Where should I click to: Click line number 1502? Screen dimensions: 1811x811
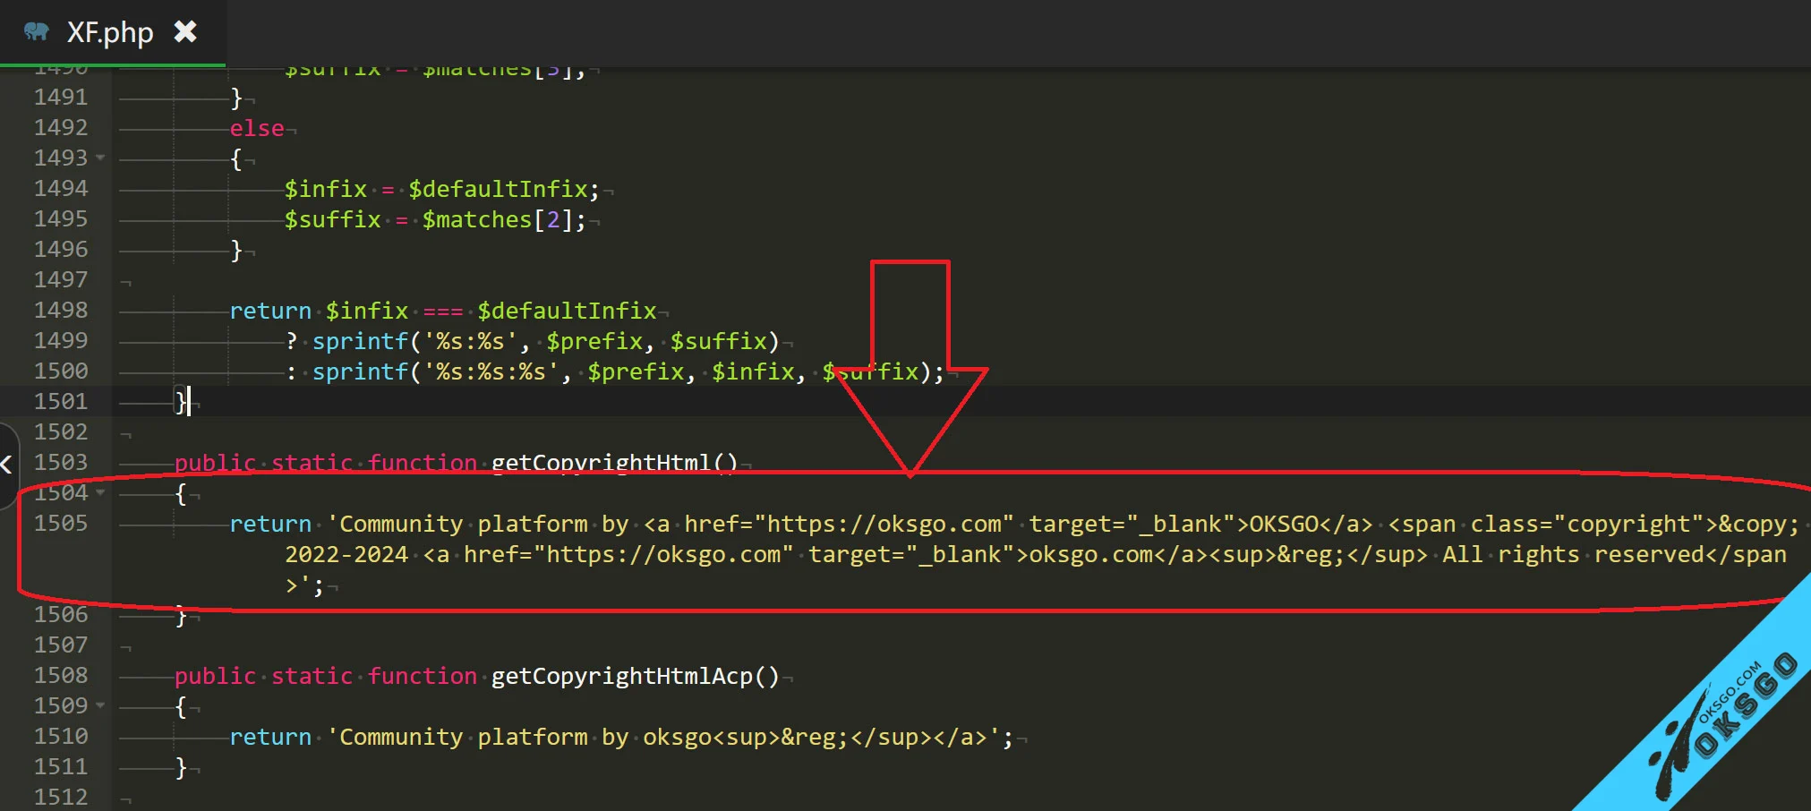61,431
